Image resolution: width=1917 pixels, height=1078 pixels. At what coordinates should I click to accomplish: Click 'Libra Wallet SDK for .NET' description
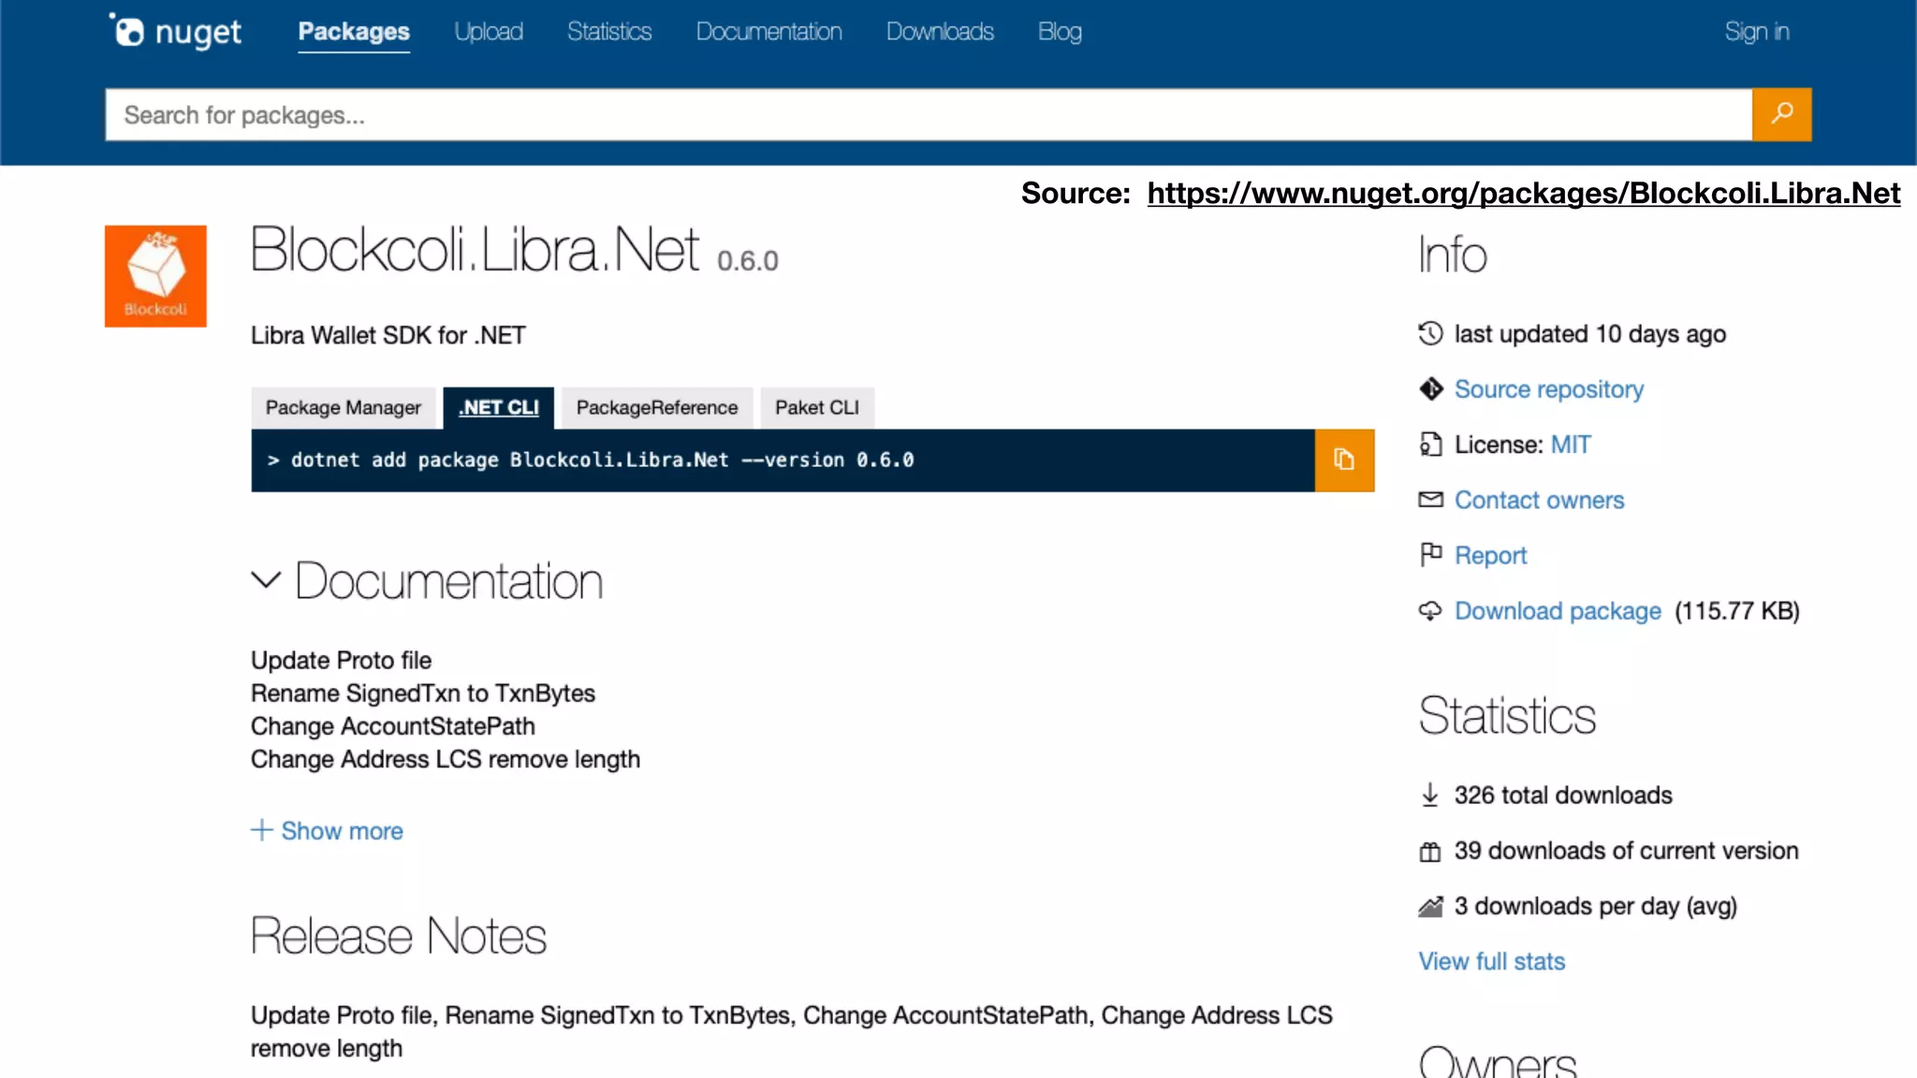point(388,335)
